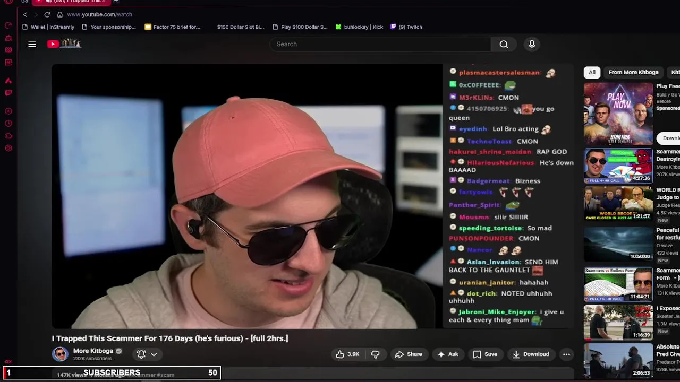Open More Kitboga channel name link
Viewport: 680px width, 382px height.
(93, 351)
